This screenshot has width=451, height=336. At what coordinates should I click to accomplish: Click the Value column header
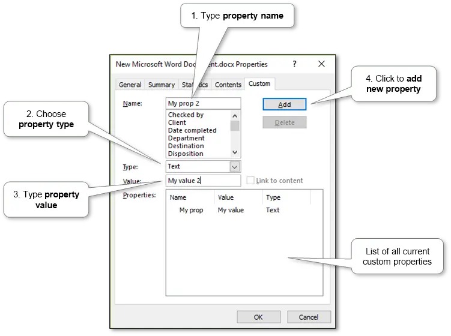tap(238, 197)
